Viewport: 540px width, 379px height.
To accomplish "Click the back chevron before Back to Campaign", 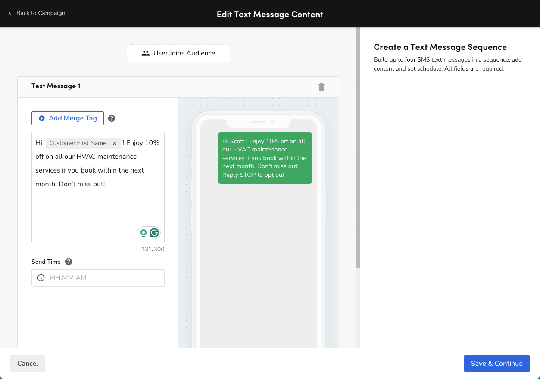I will coord(10,13).
